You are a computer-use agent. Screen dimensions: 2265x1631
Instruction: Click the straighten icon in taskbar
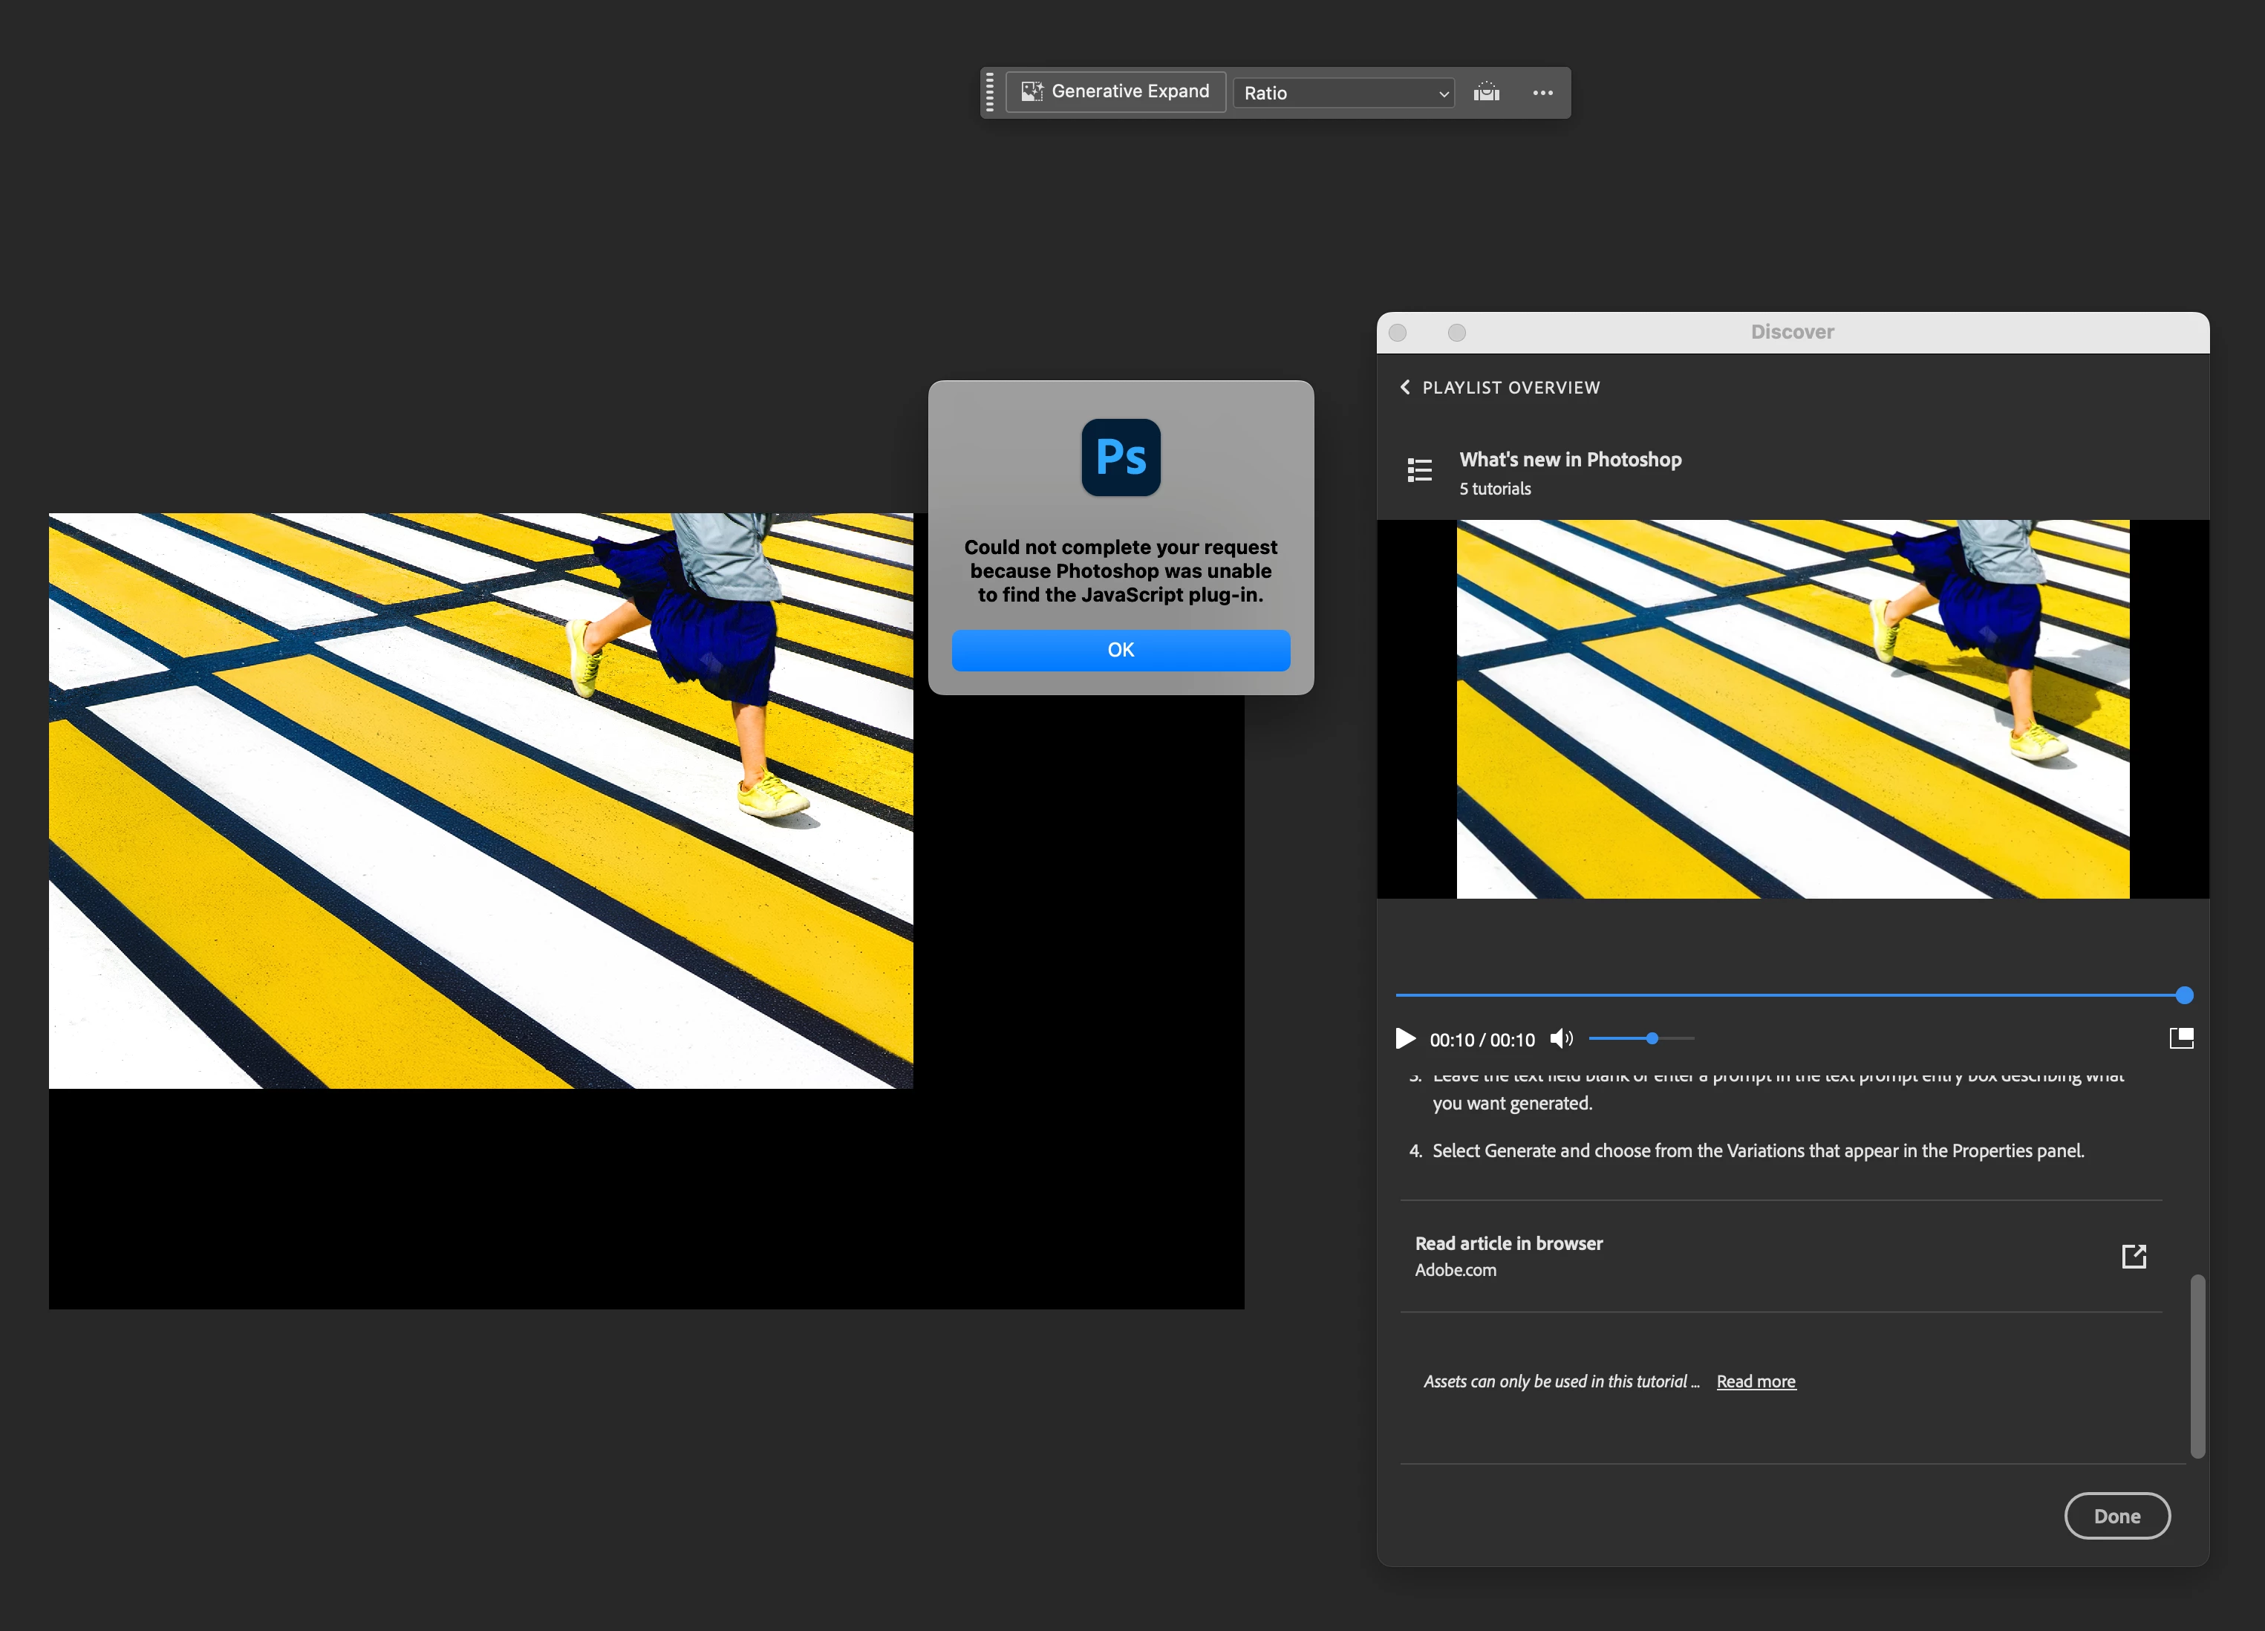point(1486,93)
